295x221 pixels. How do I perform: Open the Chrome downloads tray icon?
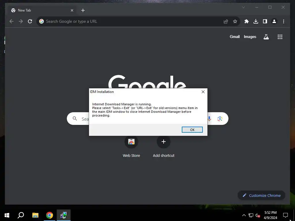256,21
